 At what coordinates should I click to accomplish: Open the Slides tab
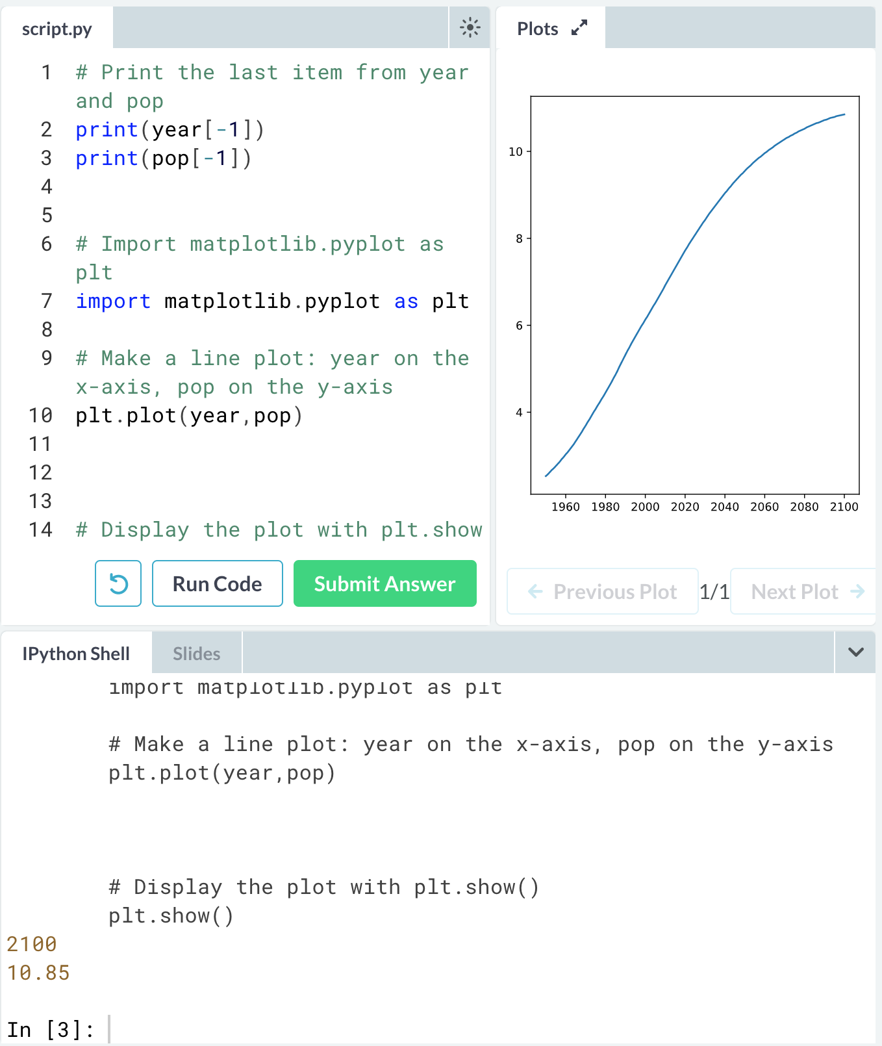tap(197, 654)
